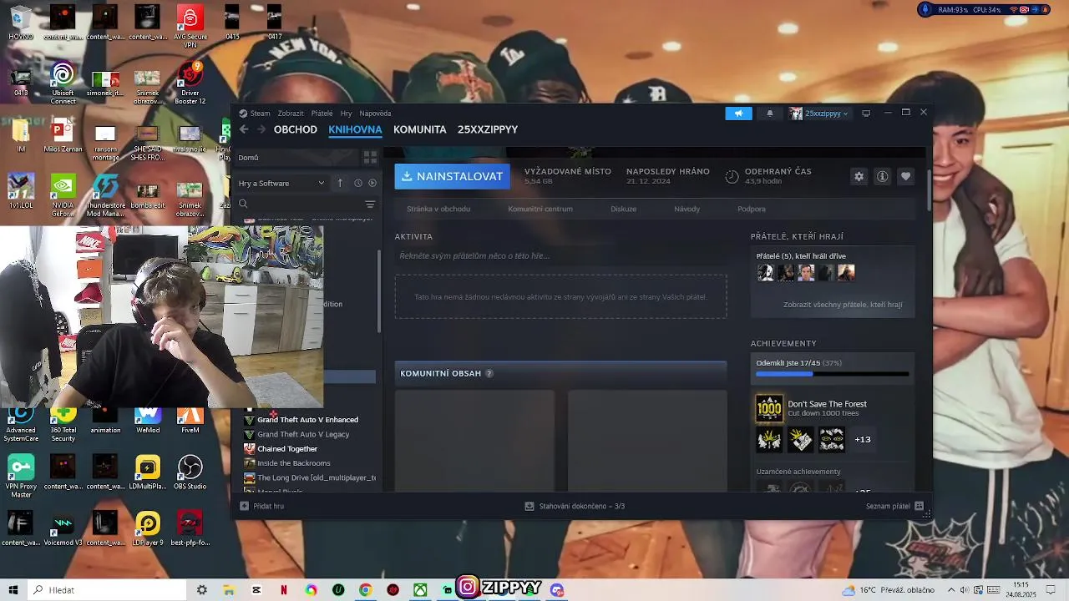Select Grand Theft Auto V Enhanced in library
This screenshot has height=601, width=1069.
[x=307, y=420]
